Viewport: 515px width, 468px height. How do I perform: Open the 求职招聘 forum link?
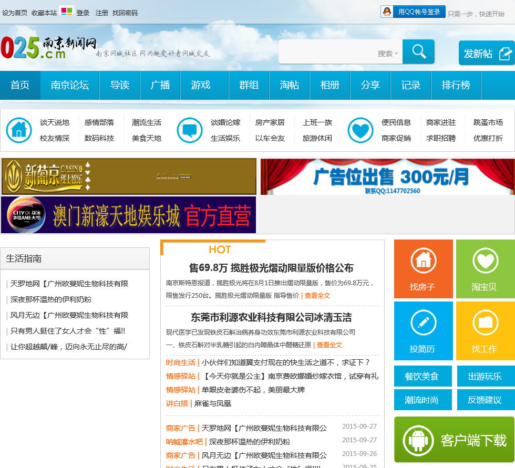(x=441, y=138)
